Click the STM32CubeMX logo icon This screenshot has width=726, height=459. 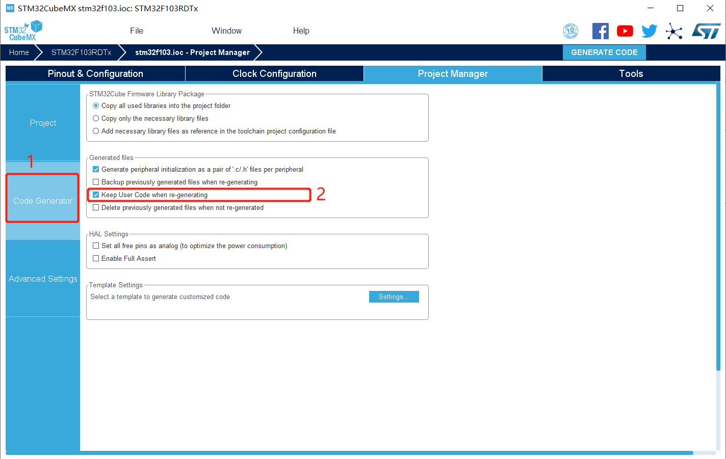(23, 31)
